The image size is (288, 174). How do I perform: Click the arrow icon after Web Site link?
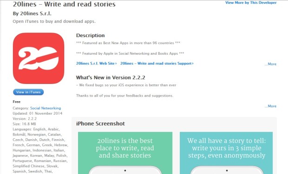tap(116, 64)
